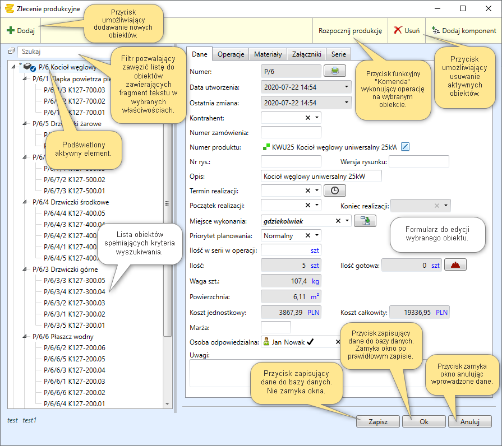
Task: Add a component with Dodaj komponent
Action: click(x=463, y=30)
